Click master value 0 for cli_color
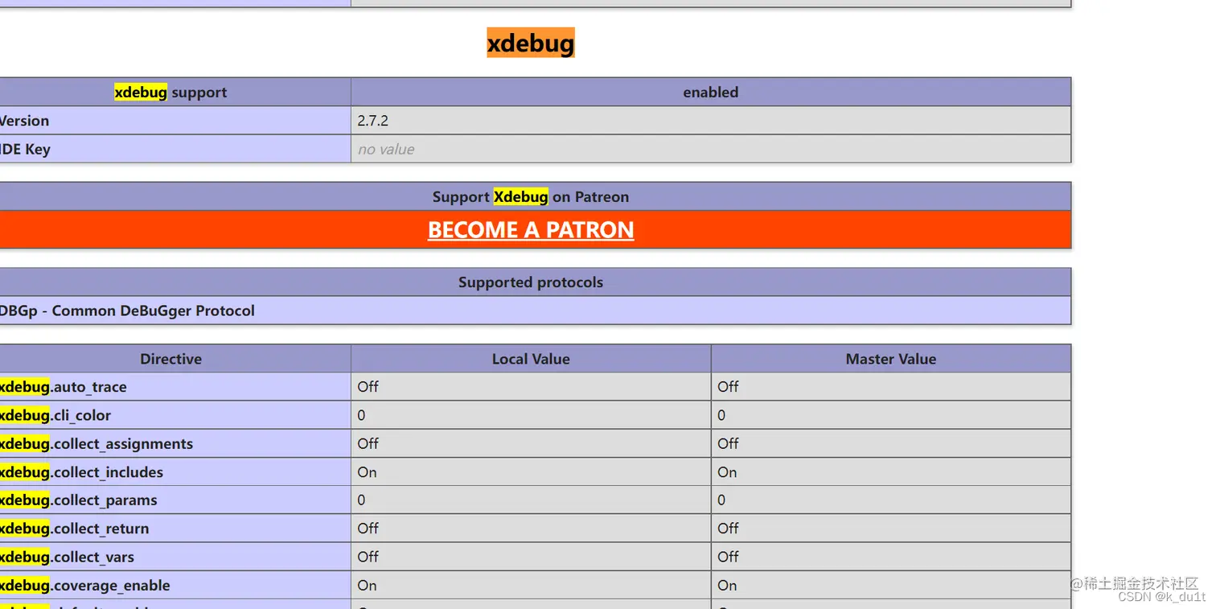 point(891,415)
